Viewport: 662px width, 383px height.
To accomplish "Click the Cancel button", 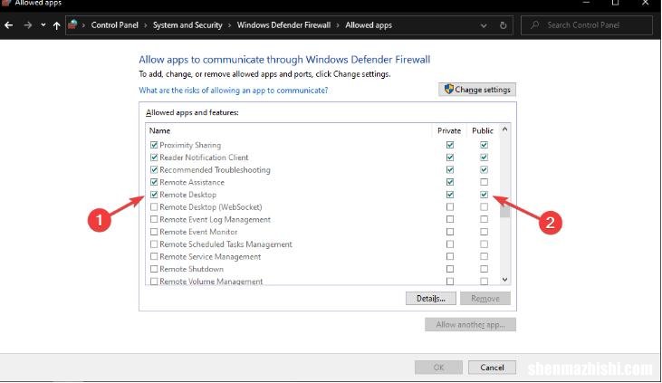I will click(x=492, y=368).
